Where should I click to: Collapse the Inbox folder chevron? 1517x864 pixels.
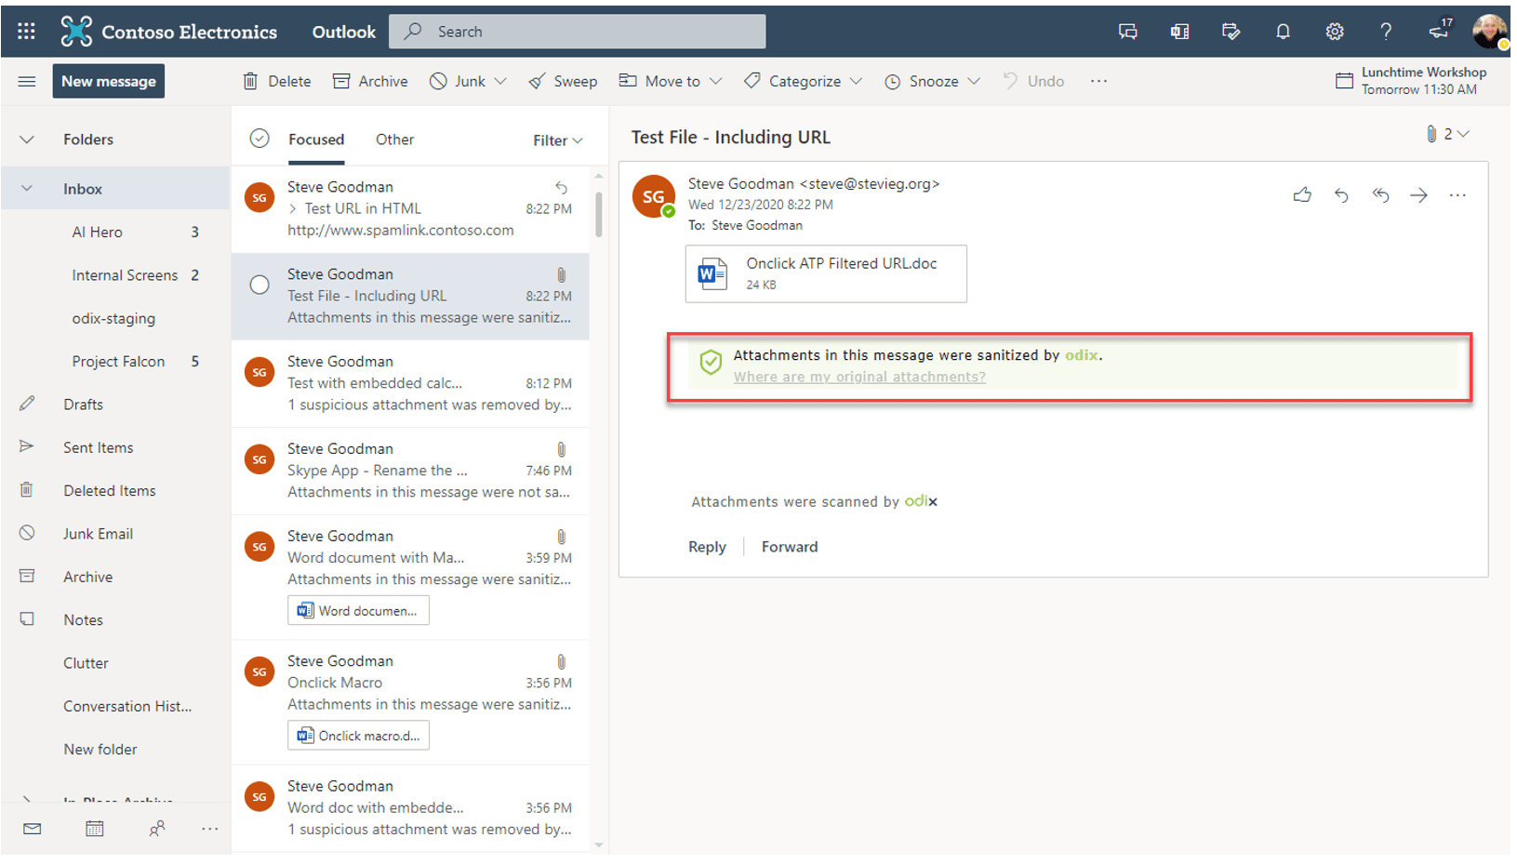(27, 189)
